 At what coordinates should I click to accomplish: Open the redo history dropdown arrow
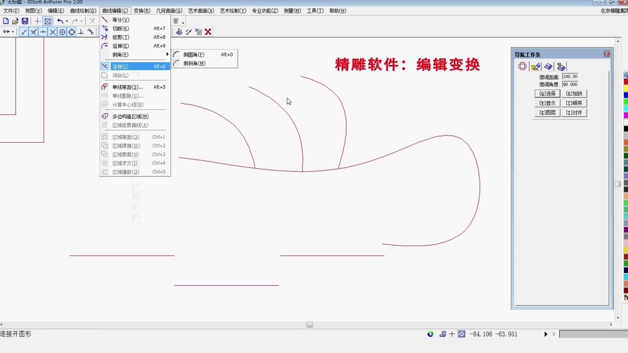pos(81,21)
